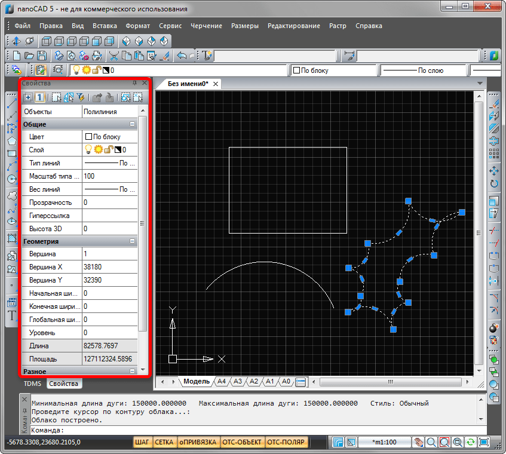The width and height of the screenshot is (506, 454).
Task: Click the Array tool in right toolbar
Action: click(x=493, y=154)
